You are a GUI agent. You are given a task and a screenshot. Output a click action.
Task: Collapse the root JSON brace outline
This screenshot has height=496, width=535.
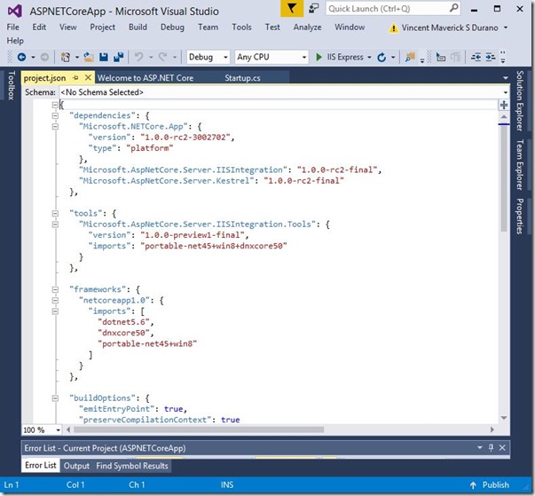click(x=55, y=105)
